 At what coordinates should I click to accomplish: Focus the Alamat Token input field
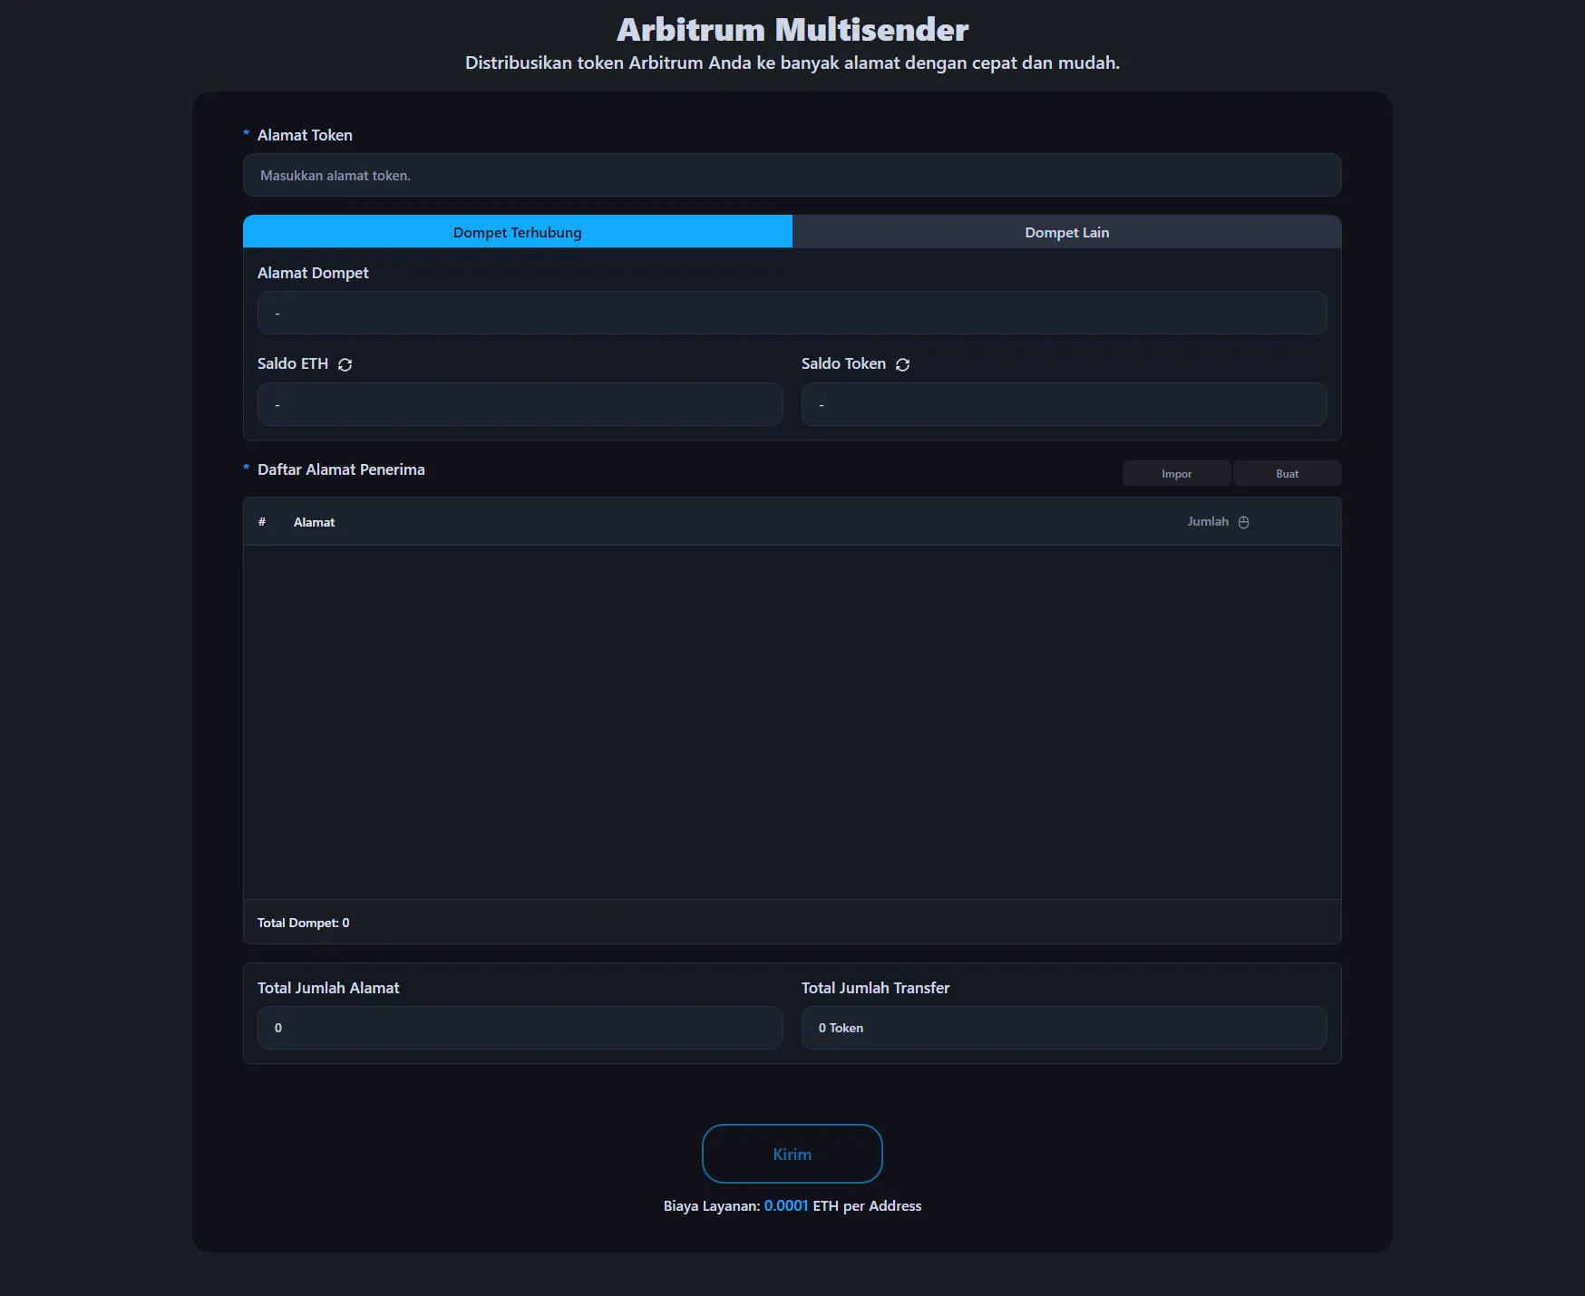(x=792, y=175)
